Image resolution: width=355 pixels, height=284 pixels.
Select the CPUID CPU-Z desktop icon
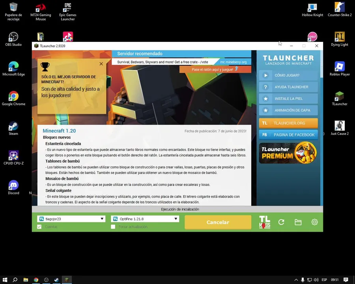[x=13, y=158]
